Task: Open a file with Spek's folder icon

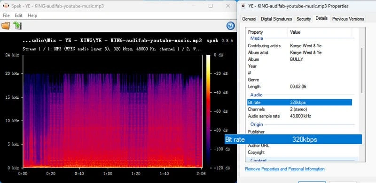Action: point(6,26)
